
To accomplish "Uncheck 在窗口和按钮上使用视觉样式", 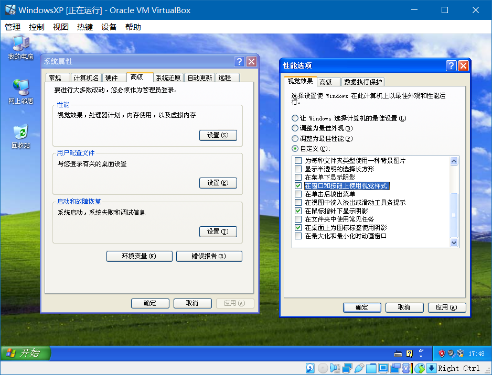I will [x=298, y=186].
